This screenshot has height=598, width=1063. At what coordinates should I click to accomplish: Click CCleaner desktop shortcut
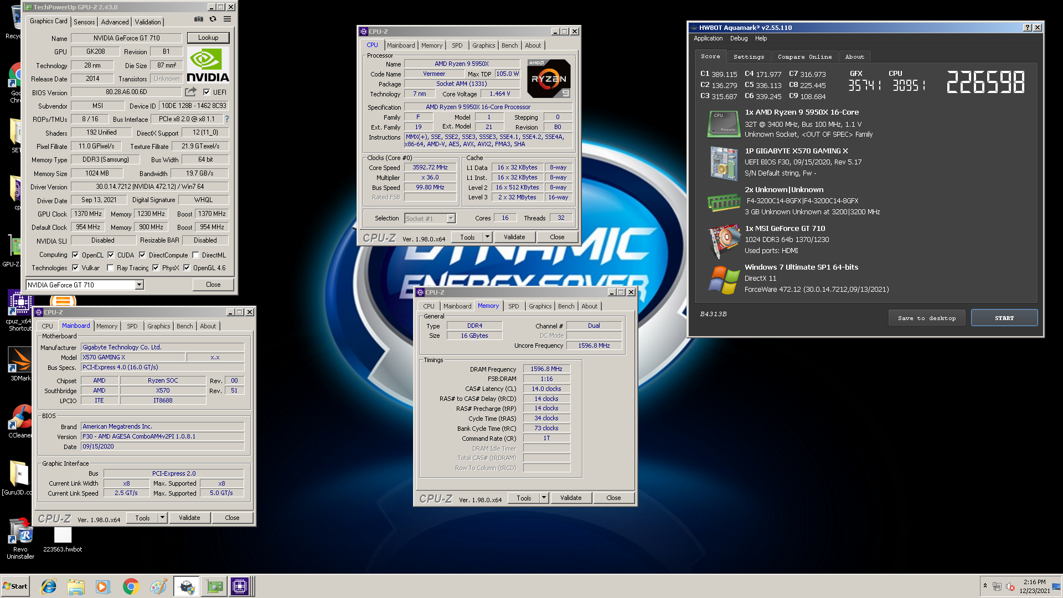click(20, 421)
